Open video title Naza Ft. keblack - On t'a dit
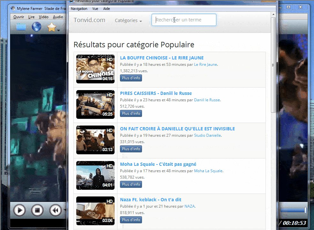This screenshot has height=230, width=314. pos(151,200)
